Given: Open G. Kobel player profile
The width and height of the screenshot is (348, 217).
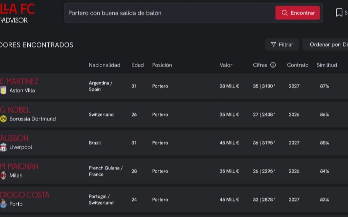Looking at the screenshot, I should coord(15,110).
